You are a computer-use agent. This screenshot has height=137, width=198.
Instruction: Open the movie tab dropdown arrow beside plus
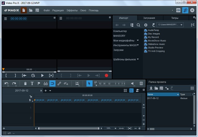coord(50,91)
